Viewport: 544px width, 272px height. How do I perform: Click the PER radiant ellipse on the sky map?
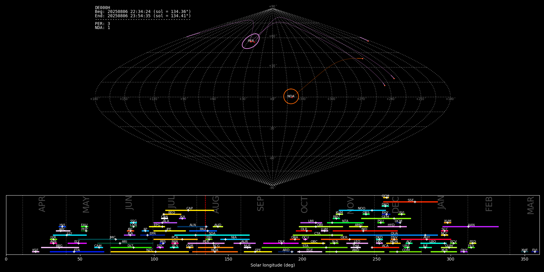(251, 41)
